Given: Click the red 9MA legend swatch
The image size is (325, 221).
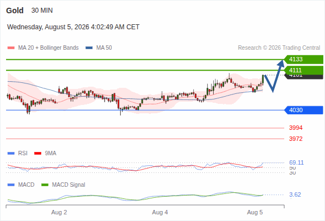Looking at the screenshot, I should click(37, 154).
